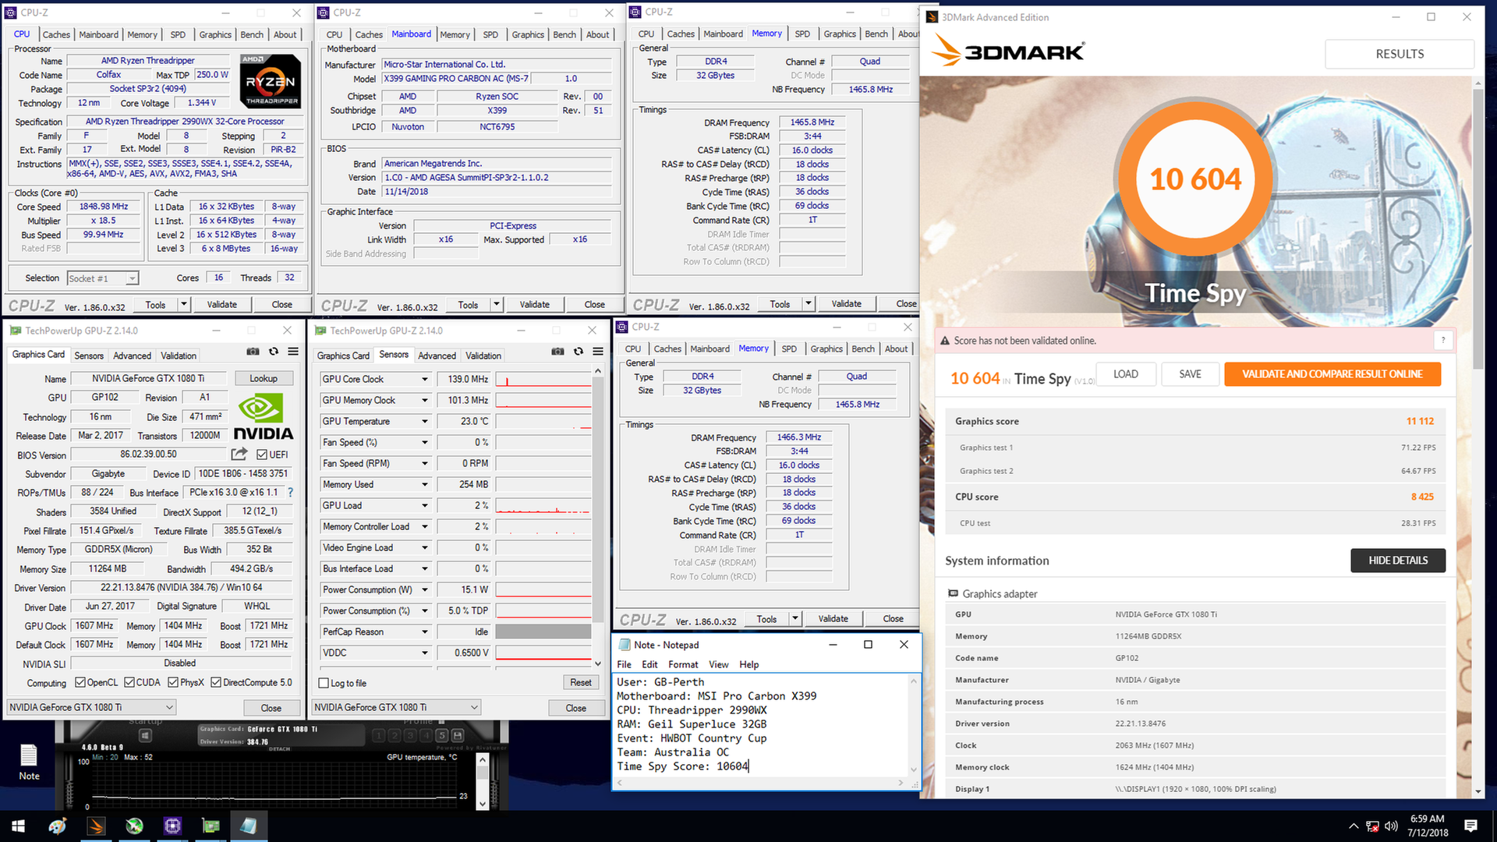
Task: Click the LOAD button in 3DMark
Action: coord(1125,374)
